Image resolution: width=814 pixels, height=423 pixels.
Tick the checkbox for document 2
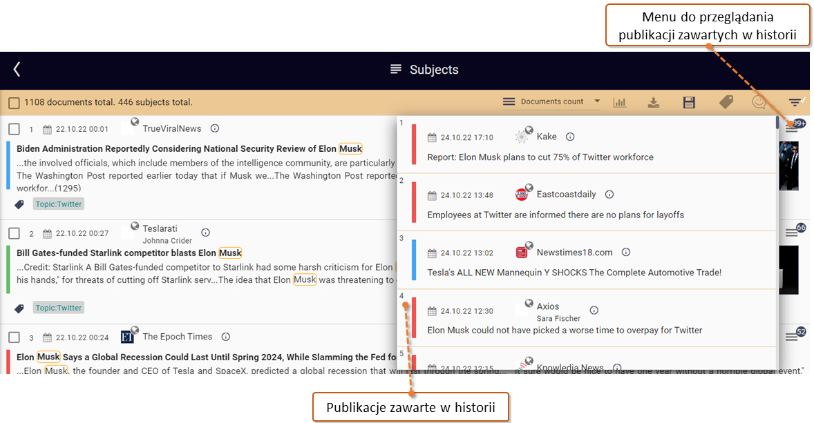pos(14,233)
